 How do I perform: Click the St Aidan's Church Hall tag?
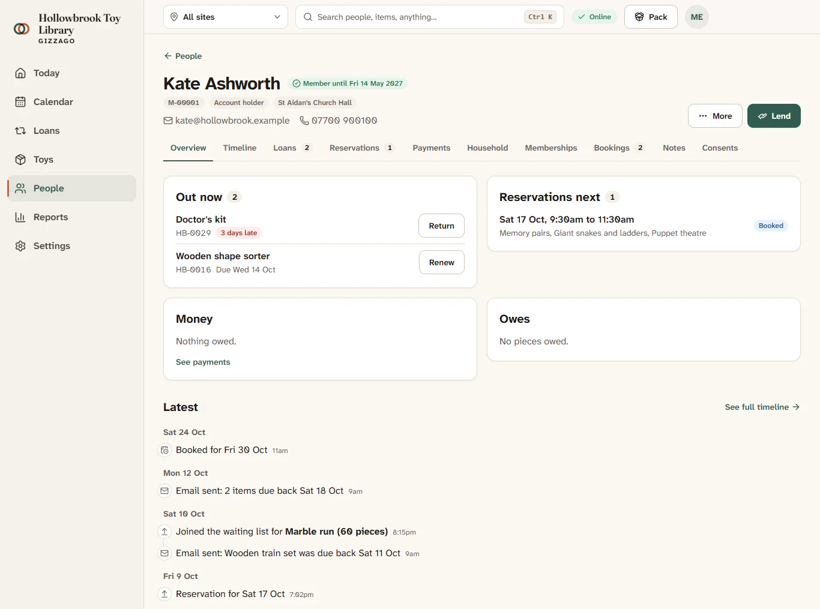(315, 103)
